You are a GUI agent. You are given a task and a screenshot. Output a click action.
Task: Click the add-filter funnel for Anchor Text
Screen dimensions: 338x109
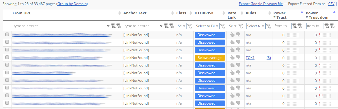click(x=166, y=26)
